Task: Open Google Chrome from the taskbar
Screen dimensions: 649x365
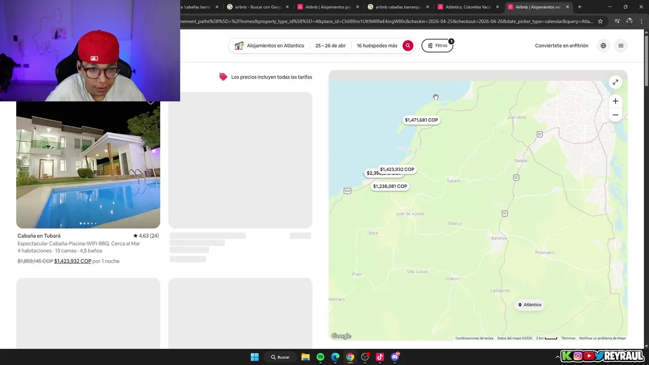Action: pos(350,357)
